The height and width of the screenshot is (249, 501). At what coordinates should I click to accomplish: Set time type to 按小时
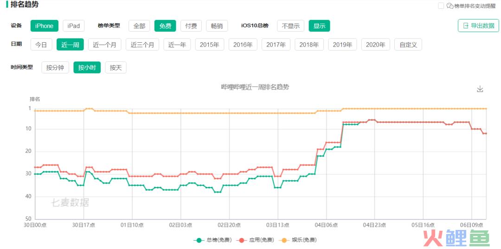coord(87,67)
